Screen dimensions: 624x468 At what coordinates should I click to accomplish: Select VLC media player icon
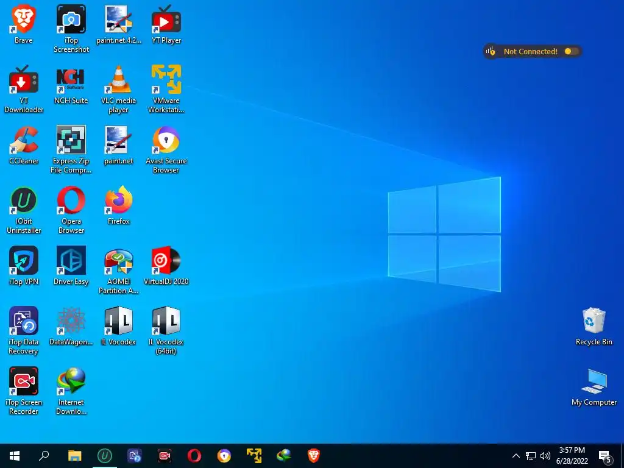(119, 89)
